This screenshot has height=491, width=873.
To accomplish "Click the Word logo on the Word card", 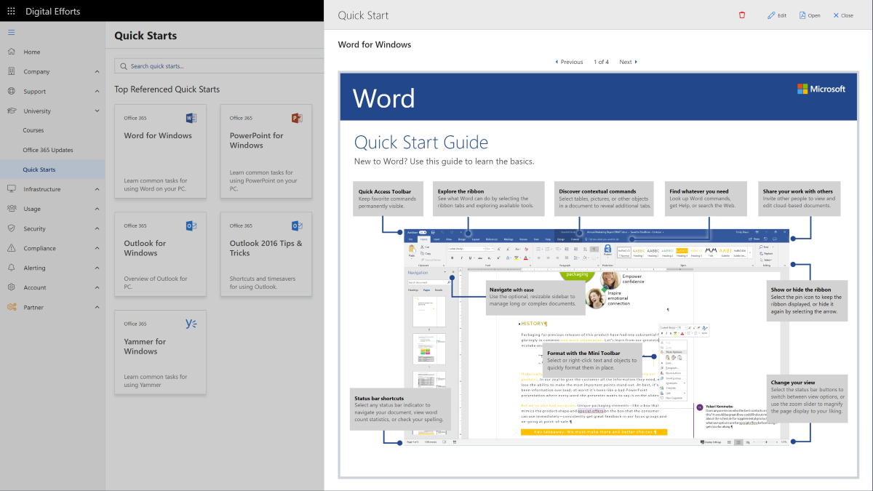I will coord(191,118).
